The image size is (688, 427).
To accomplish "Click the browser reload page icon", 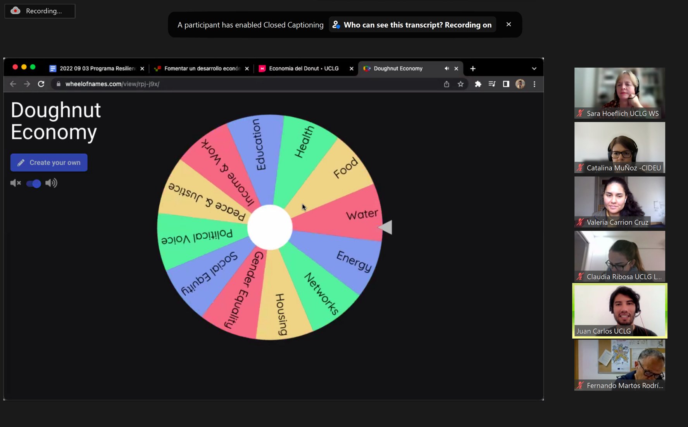I will point(41,84).
